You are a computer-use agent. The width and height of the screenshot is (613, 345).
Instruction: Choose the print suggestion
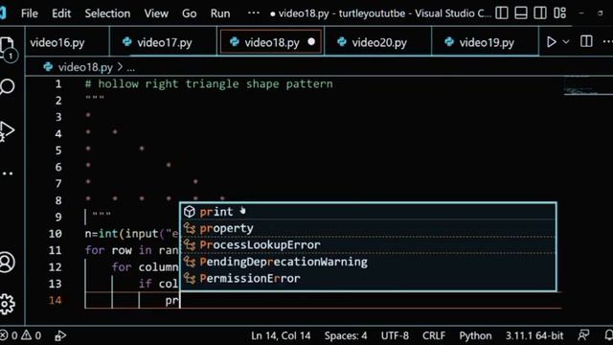point(368,212)
